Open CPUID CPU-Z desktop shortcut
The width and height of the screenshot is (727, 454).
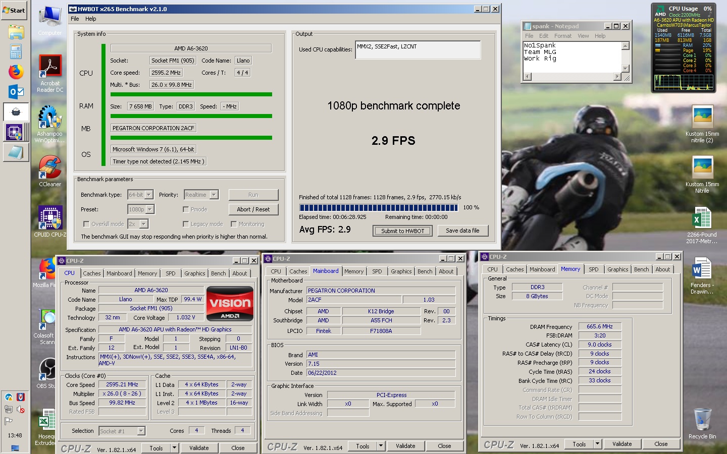[50, 222]
